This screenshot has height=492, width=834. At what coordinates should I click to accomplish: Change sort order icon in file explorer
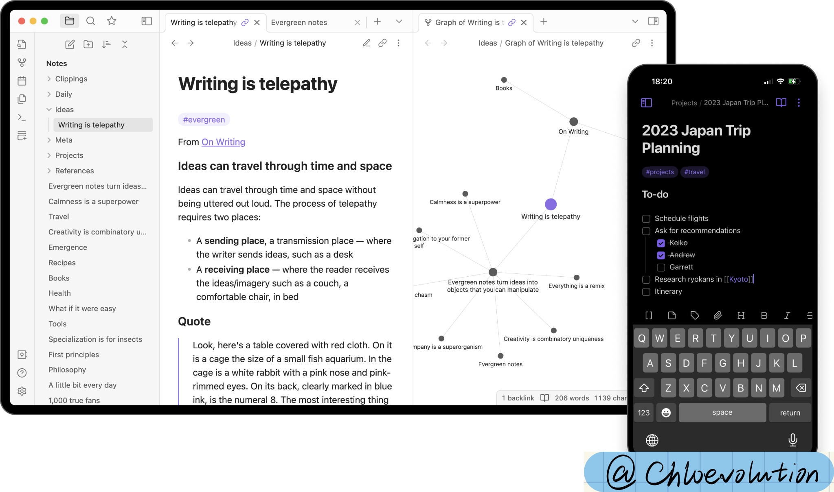click(x=107, y=44)
